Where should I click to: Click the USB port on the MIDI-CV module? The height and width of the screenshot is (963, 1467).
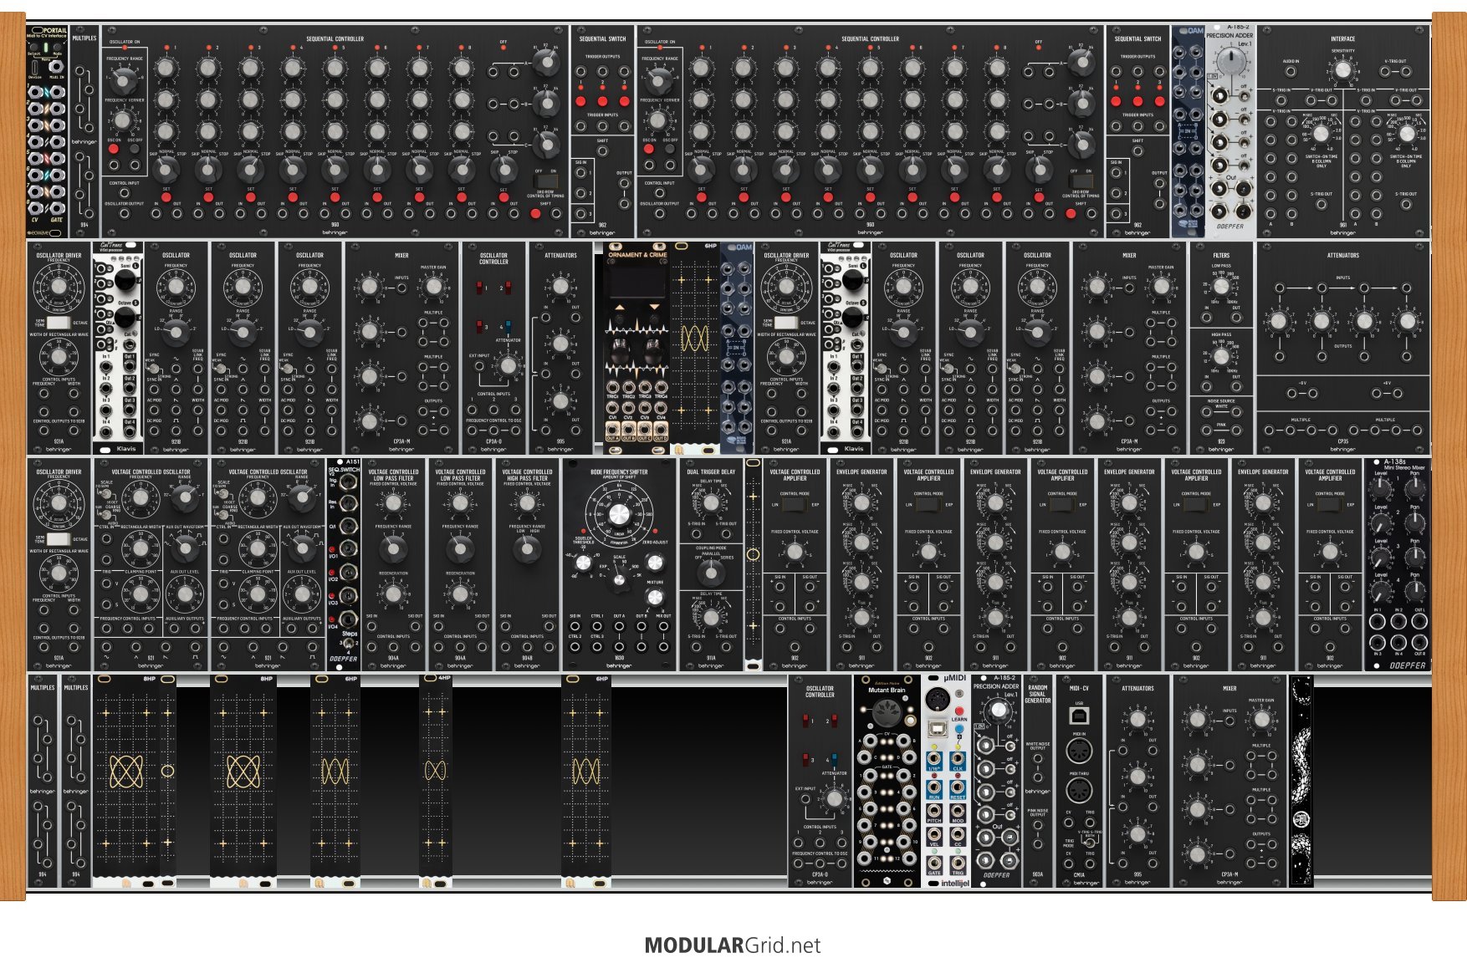click(1079, 716)
